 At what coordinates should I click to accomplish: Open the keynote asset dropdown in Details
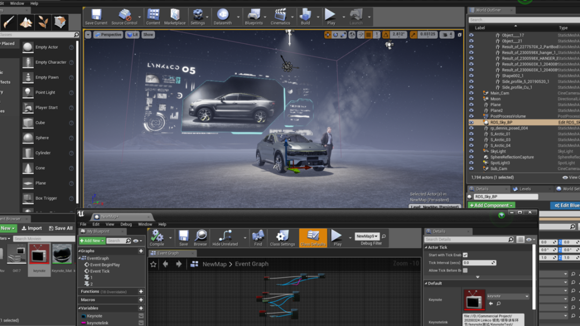(x=508, y=296)
